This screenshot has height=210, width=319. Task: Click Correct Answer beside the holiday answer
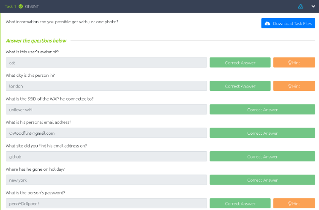pos(262,180)
